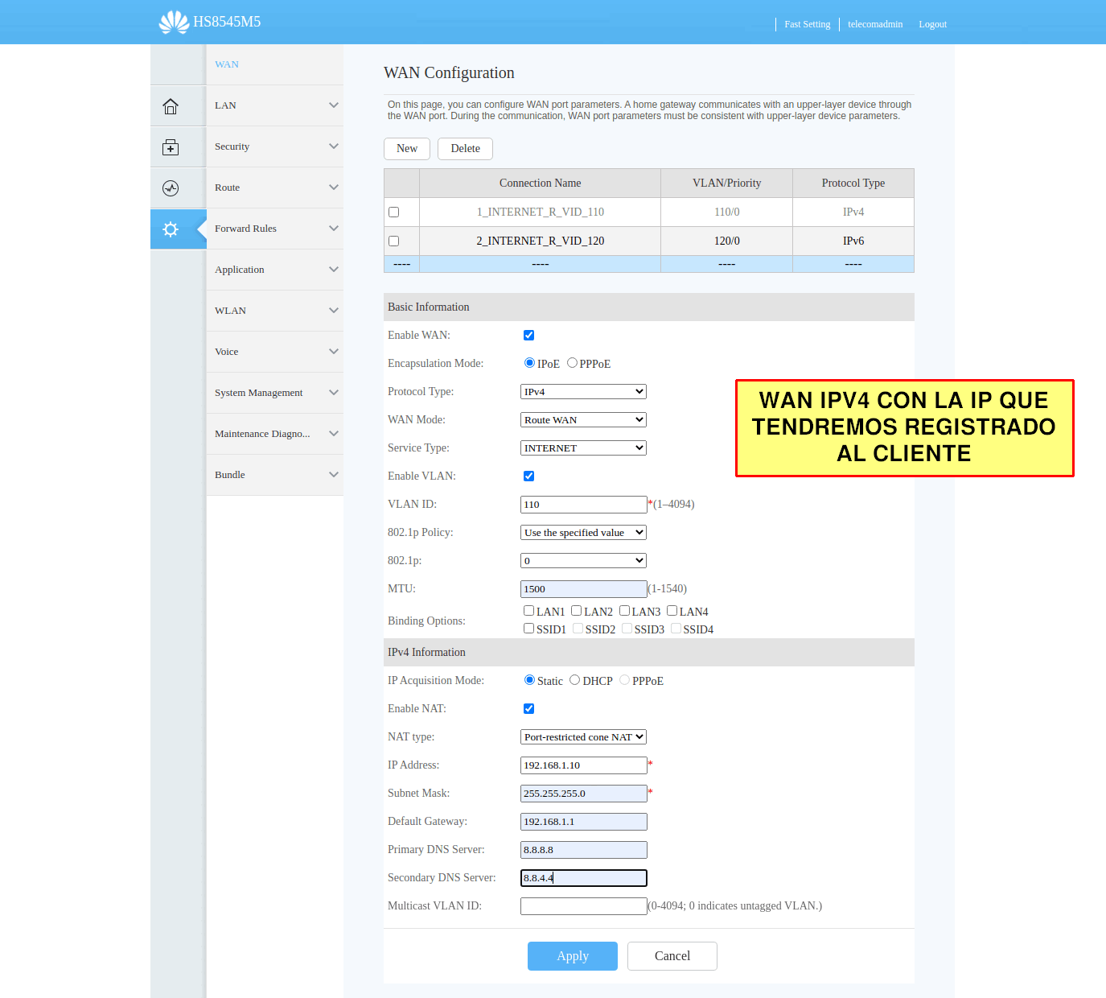
Task: Open the WAN menu item
Action: [227, 64]
